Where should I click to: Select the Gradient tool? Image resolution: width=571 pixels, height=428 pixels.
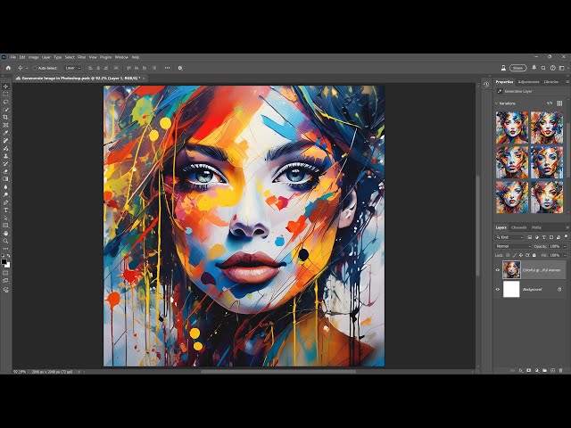6,179
